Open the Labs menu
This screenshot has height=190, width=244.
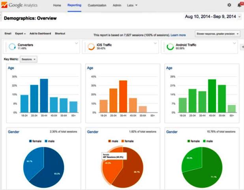coord(132,5)
